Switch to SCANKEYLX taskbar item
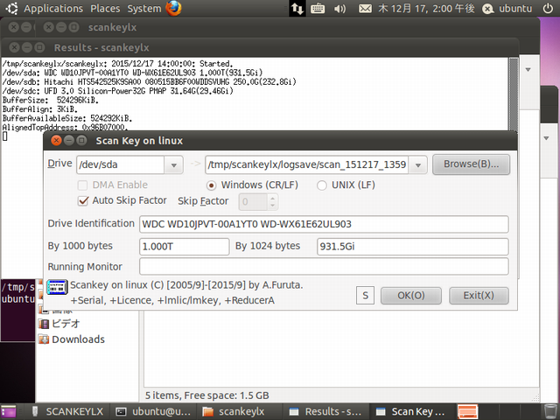560x420 pixels. tap(67, 411)
